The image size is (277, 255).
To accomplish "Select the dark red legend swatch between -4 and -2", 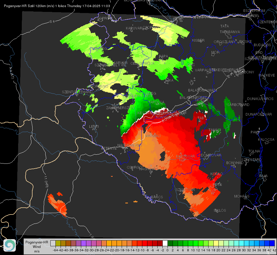I will 160,243.
